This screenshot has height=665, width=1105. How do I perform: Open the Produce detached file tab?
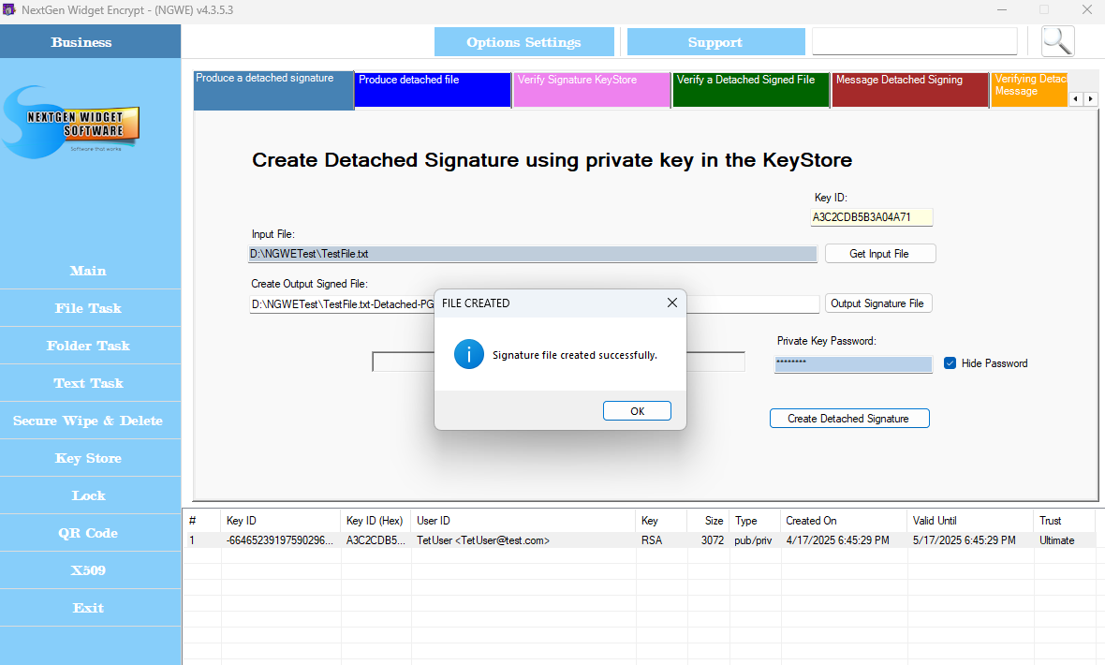tap(433, 90)
